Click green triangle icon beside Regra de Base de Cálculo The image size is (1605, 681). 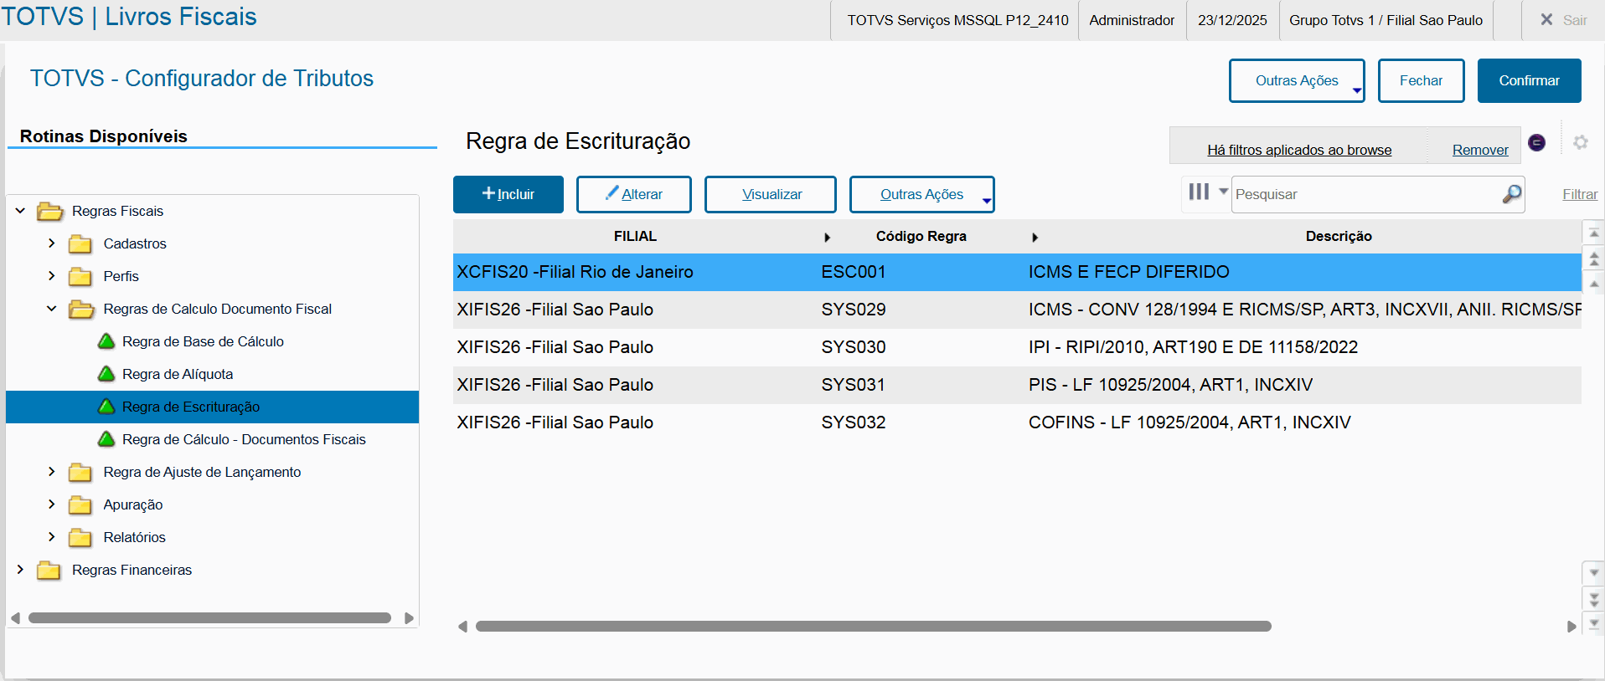106,341
